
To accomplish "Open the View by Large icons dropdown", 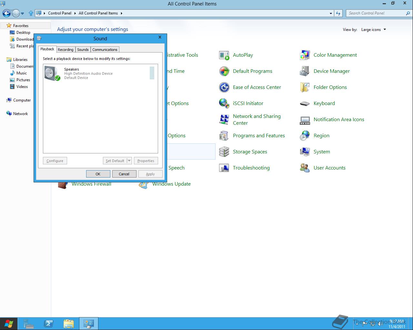I will point(373,30).
